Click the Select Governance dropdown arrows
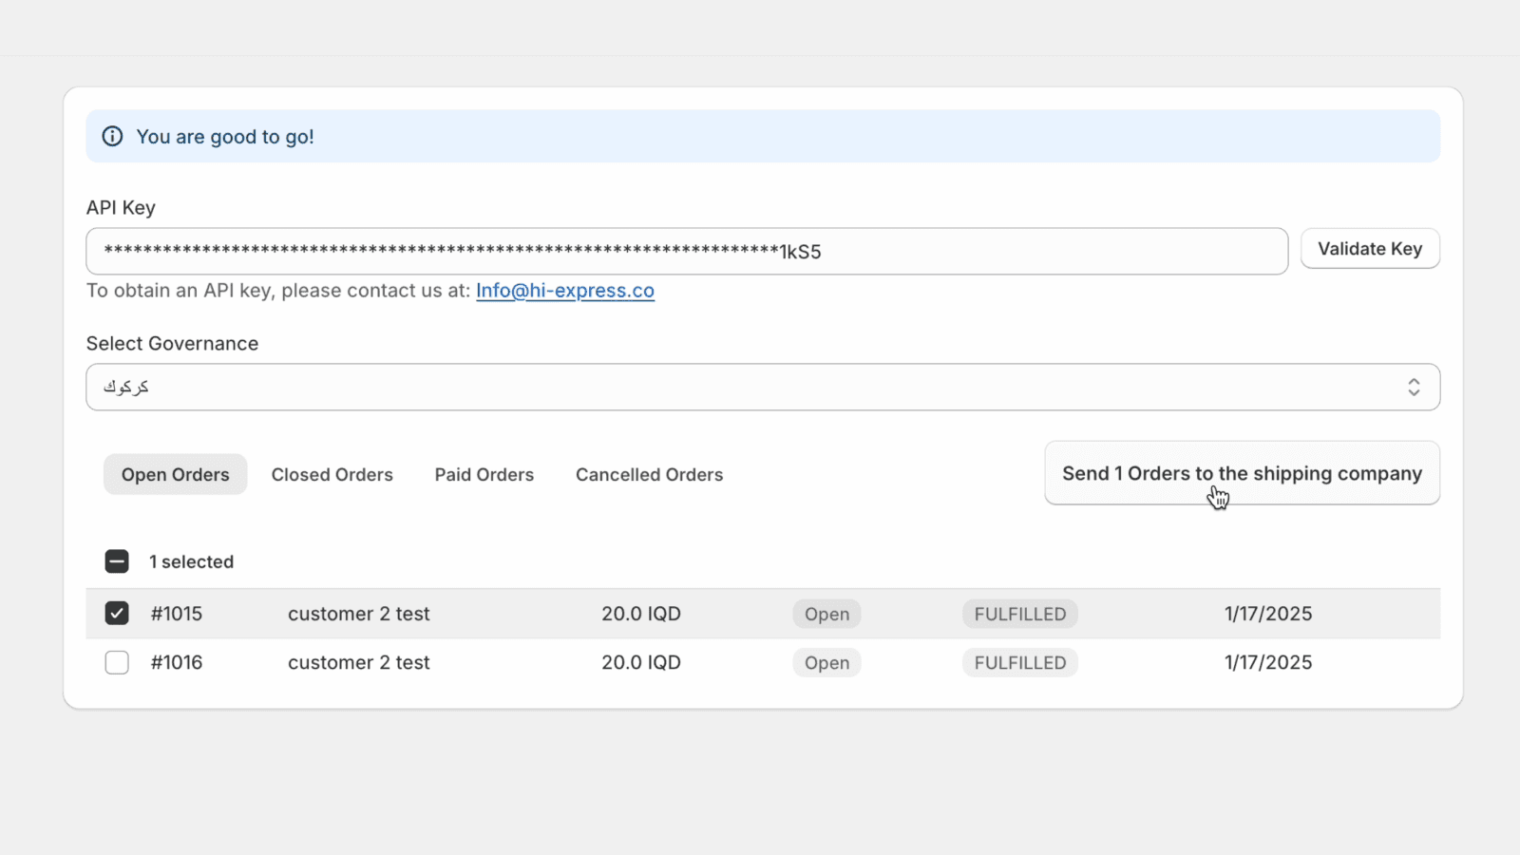Viewport: 1520px width, 855px height. 1414,387
